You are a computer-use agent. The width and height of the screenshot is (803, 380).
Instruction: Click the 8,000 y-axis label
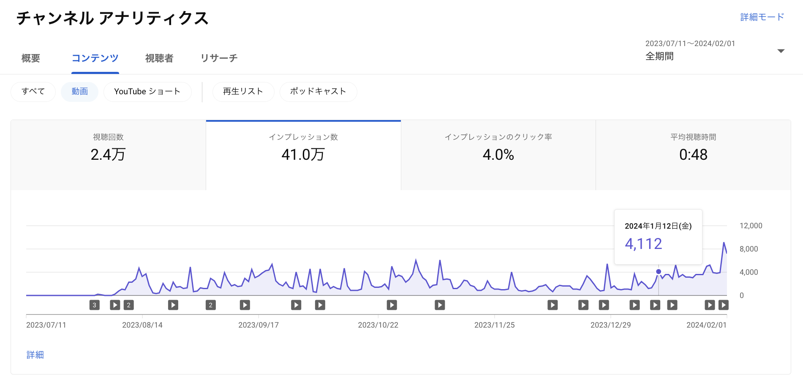[x=749, y=249]
